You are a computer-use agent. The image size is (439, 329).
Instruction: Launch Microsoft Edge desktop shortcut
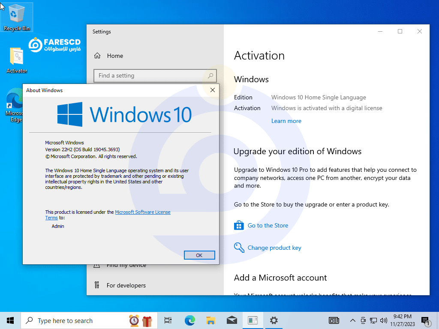pos(14,105)
